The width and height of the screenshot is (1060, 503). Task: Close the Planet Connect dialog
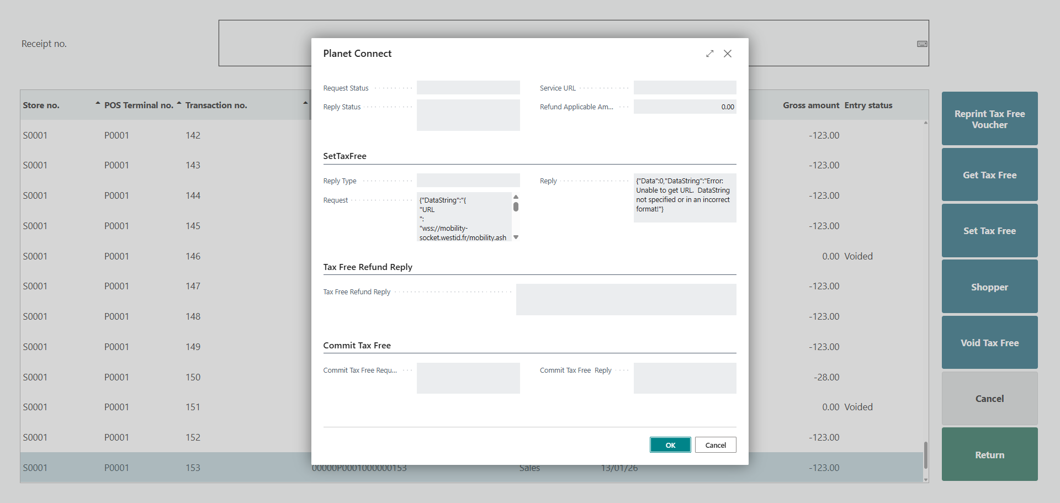(728, 54)
